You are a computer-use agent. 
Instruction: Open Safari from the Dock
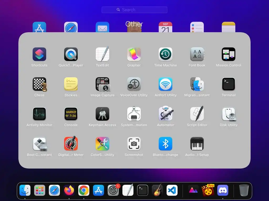pos(54,190)
